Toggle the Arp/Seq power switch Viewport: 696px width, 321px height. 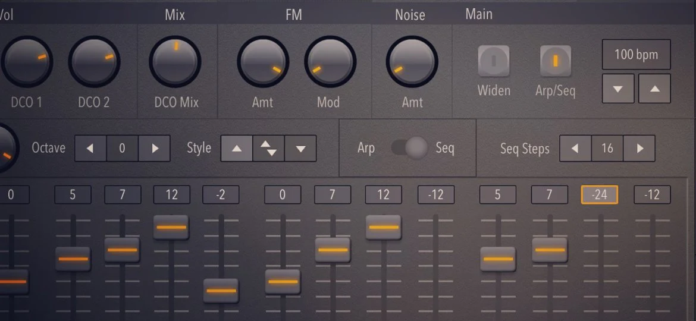[555, 61]
